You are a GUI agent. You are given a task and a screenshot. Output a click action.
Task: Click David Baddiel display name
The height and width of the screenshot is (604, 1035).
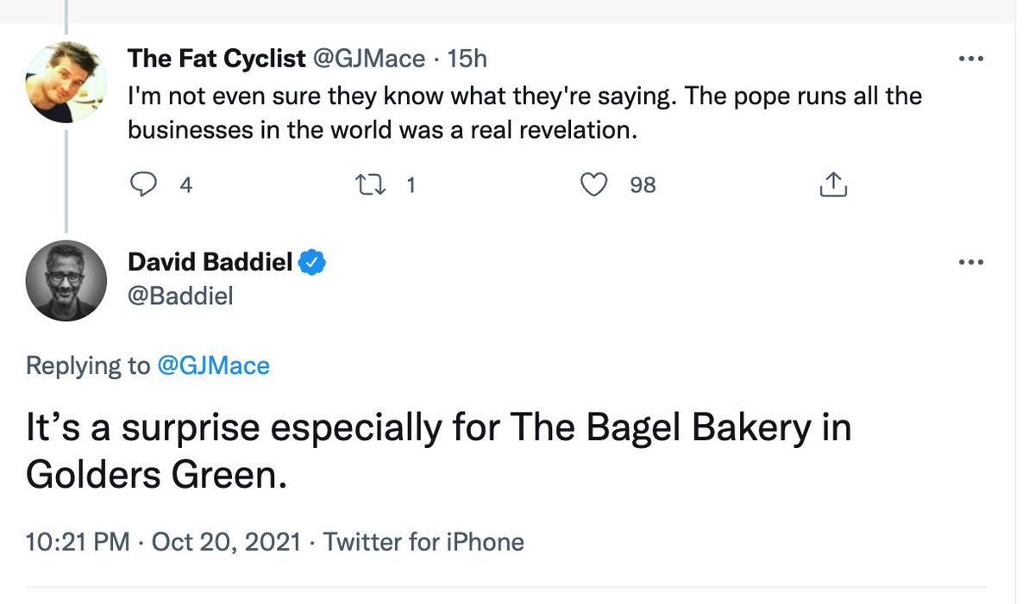(x=210, y=262)
